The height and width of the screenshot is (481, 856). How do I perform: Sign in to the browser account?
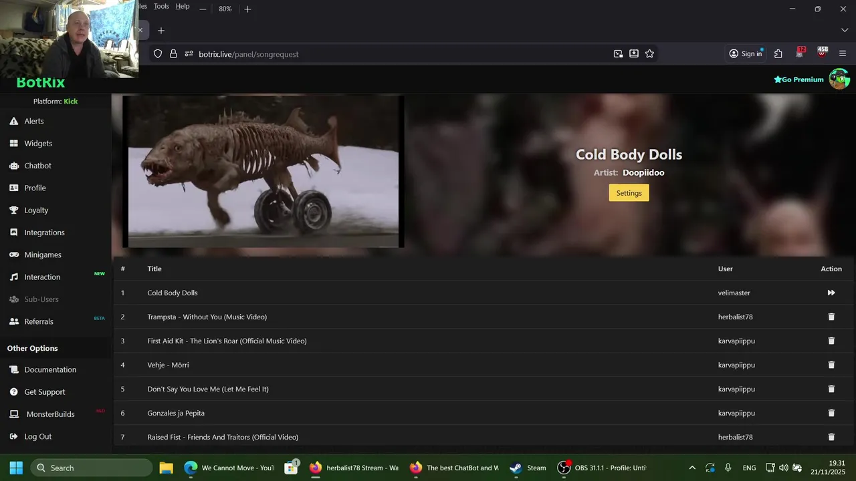pos(746,54)
